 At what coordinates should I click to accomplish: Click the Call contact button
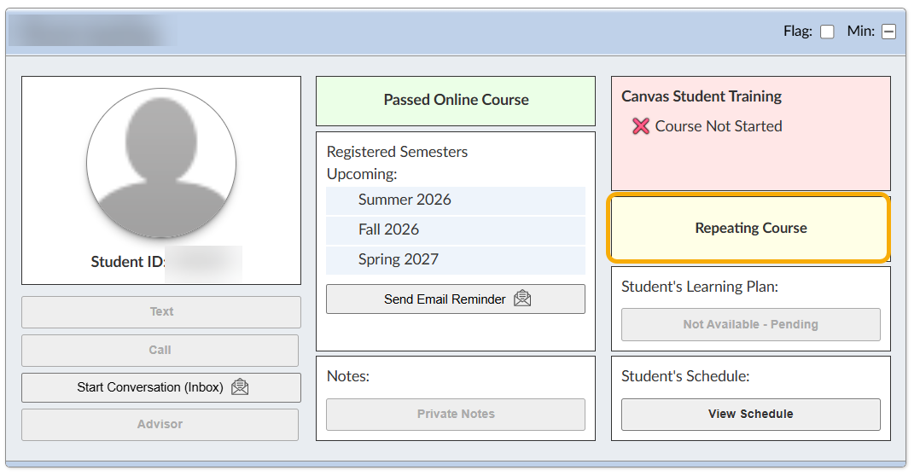coord(160,351)
